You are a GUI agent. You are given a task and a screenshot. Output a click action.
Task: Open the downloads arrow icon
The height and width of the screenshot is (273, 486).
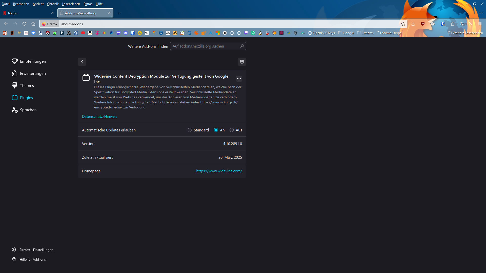[x=413, y=24]
